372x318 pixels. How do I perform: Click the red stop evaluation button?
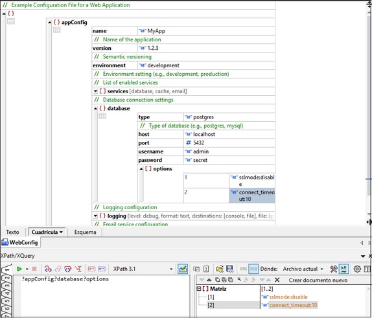tap(34, 269)
